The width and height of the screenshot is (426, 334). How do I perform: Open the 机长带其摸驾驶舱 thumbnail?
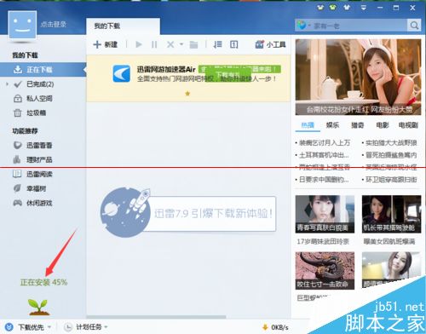point(391,214)
